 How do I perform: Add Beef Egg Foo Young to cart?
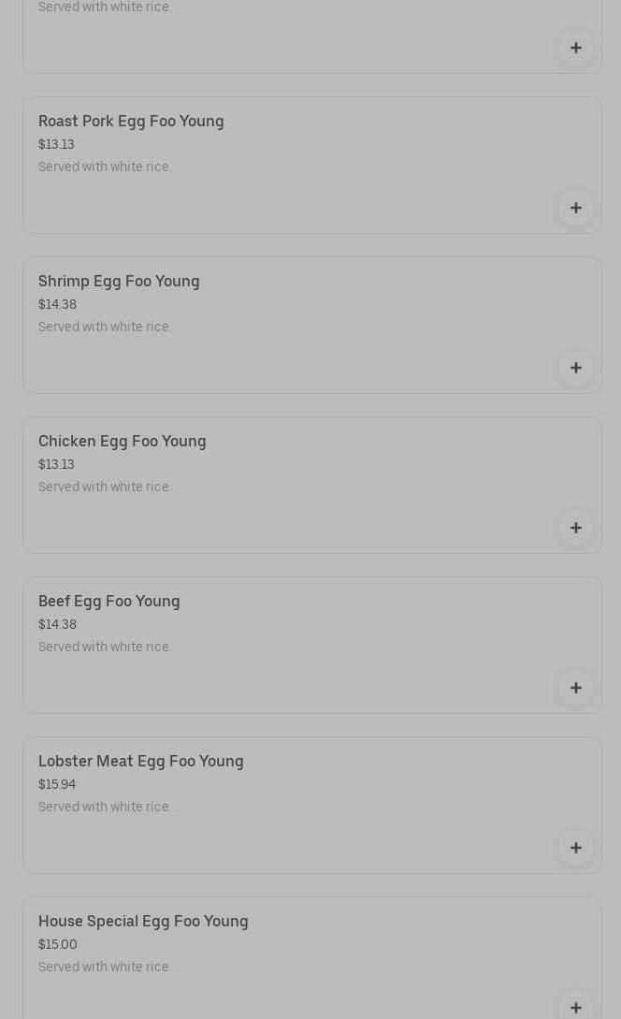[x=576, y=688]
